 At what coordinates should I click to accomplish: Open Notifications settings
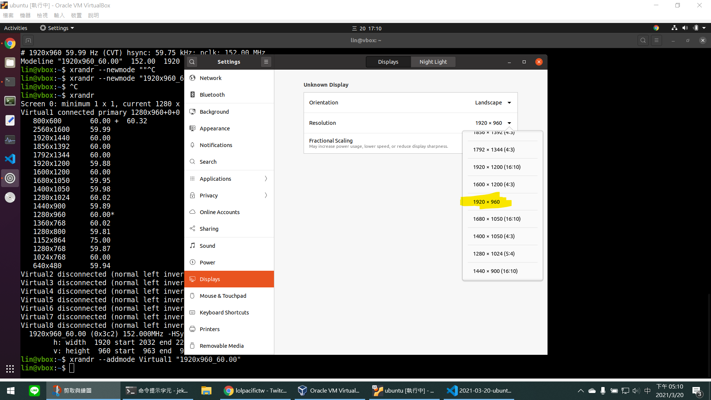[229, 145]
